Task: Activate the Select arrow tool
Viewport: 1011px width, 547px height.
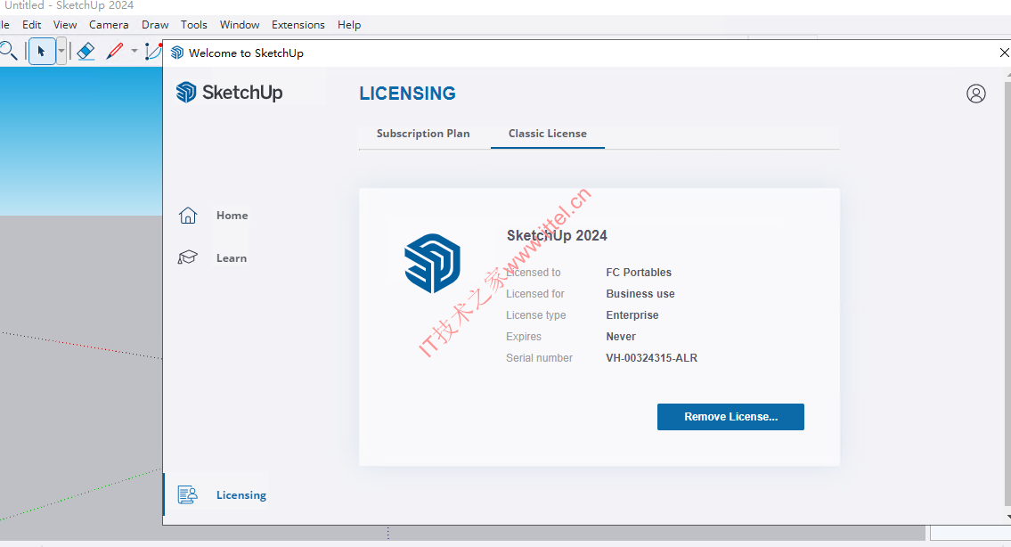Action: tap(42, 52)
